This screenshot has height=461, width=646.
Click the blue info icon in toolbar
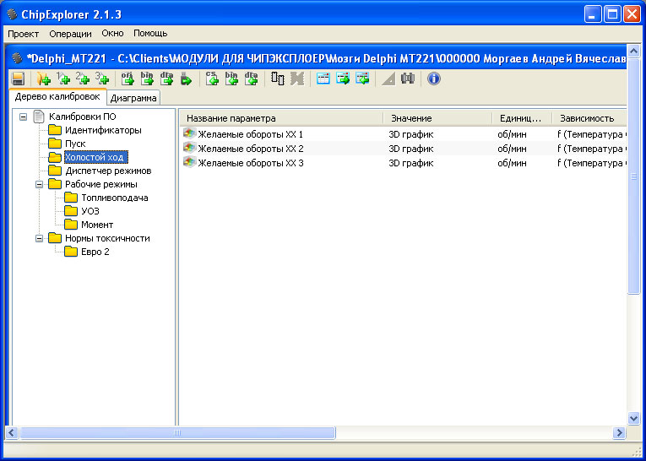[x=434, y=79]
